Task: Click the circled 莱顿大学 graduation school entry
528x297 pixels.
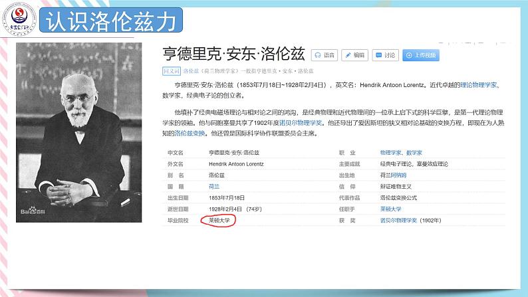Action: [x=219, y=220]
